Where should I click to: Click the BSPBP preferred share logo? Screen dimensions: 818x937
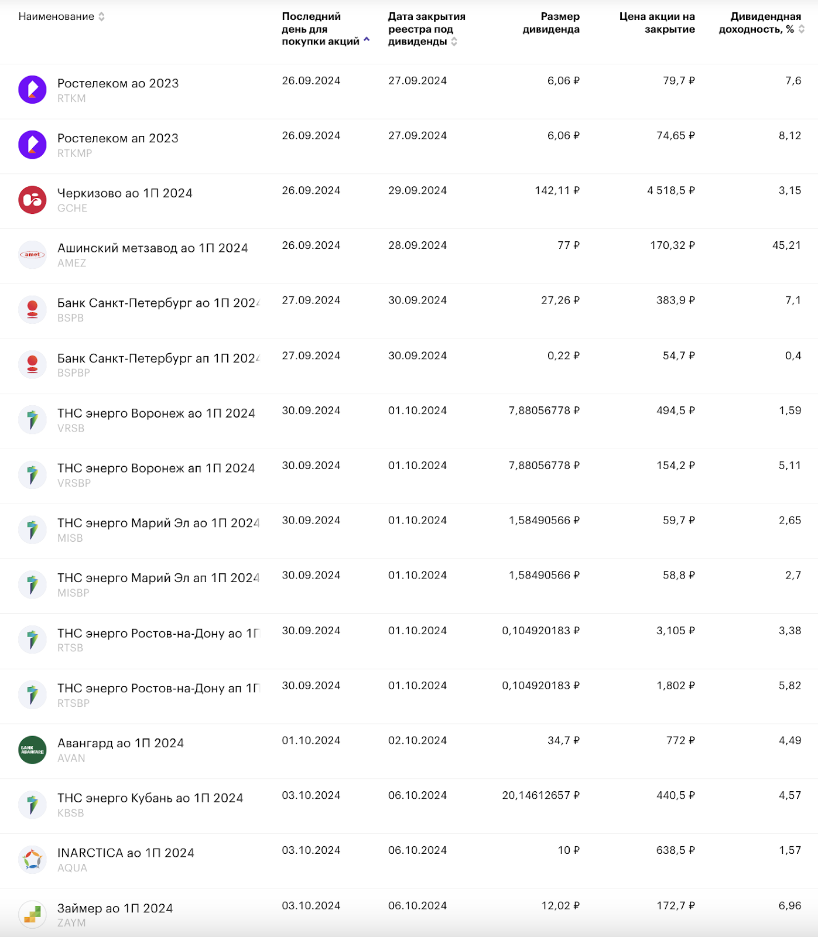click(32, 365)
